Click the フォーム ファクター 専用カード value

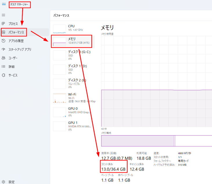tap(183, 161)
